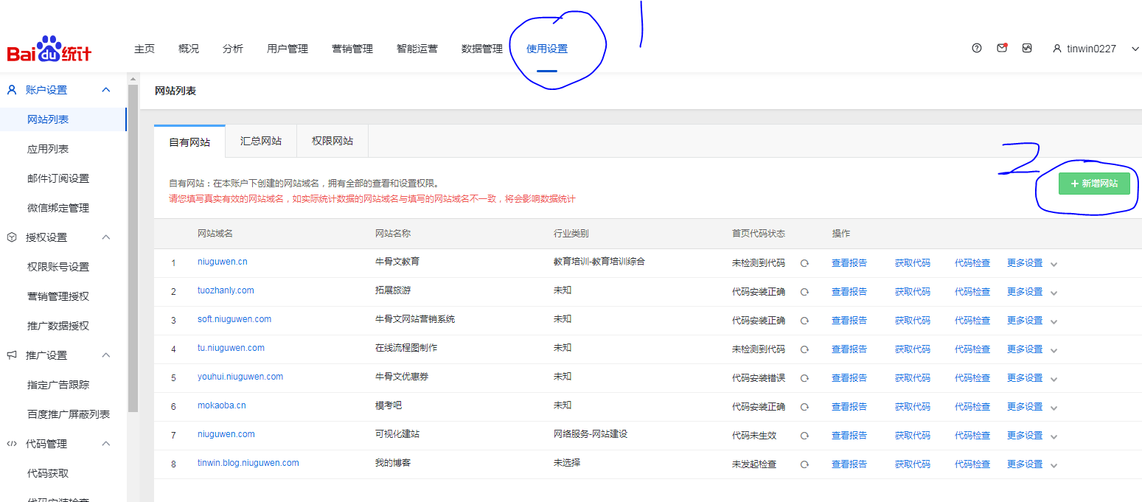Collapse the 账户设置 sidebar section
Screen dimensions: 1142x502
[106, 90]
